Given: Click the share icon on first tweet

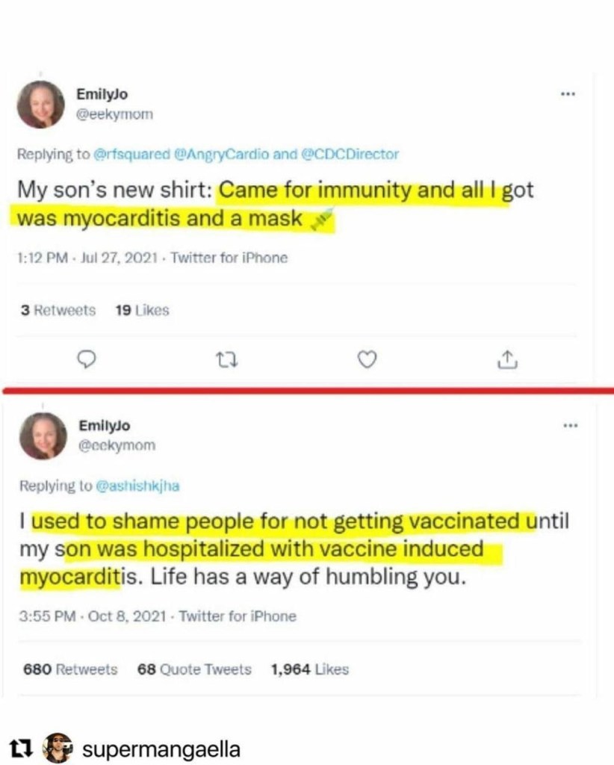Looking at the screenshot, I should pos(506,360).
